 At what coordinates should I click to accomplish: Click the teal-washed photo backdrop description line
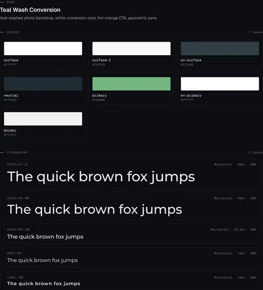click(x=78, y=18)
